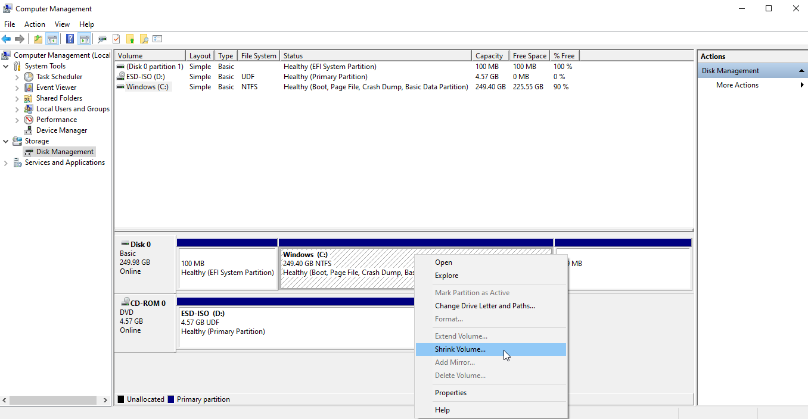This screenshot has height=419, width=808.
Task: Toggle the Show/Hide Console Tree icon
Action: point(52,39)
